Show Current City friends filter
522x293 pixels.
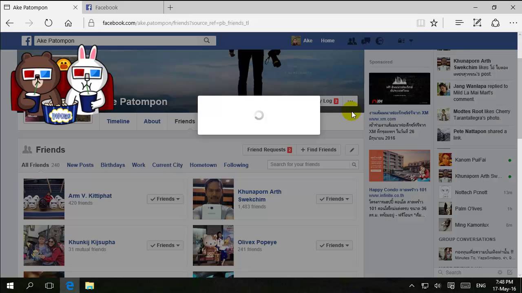[167, 165]
